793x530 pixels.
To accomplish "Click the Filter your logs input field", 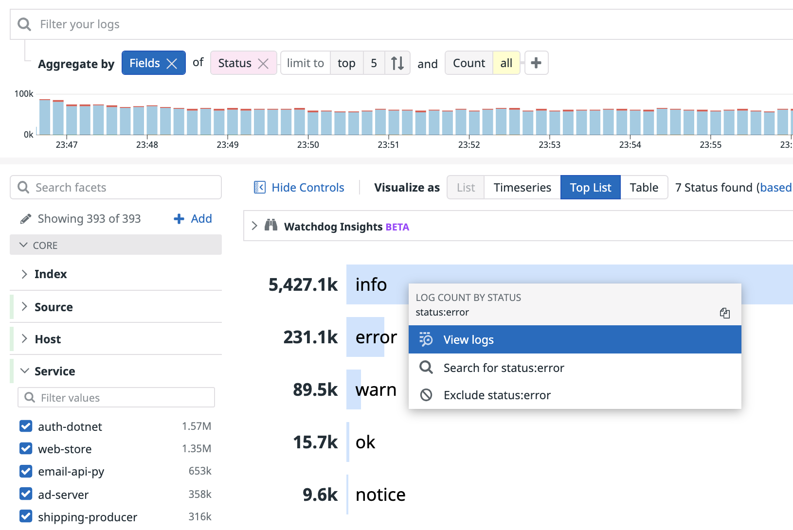I will [195, 24].
